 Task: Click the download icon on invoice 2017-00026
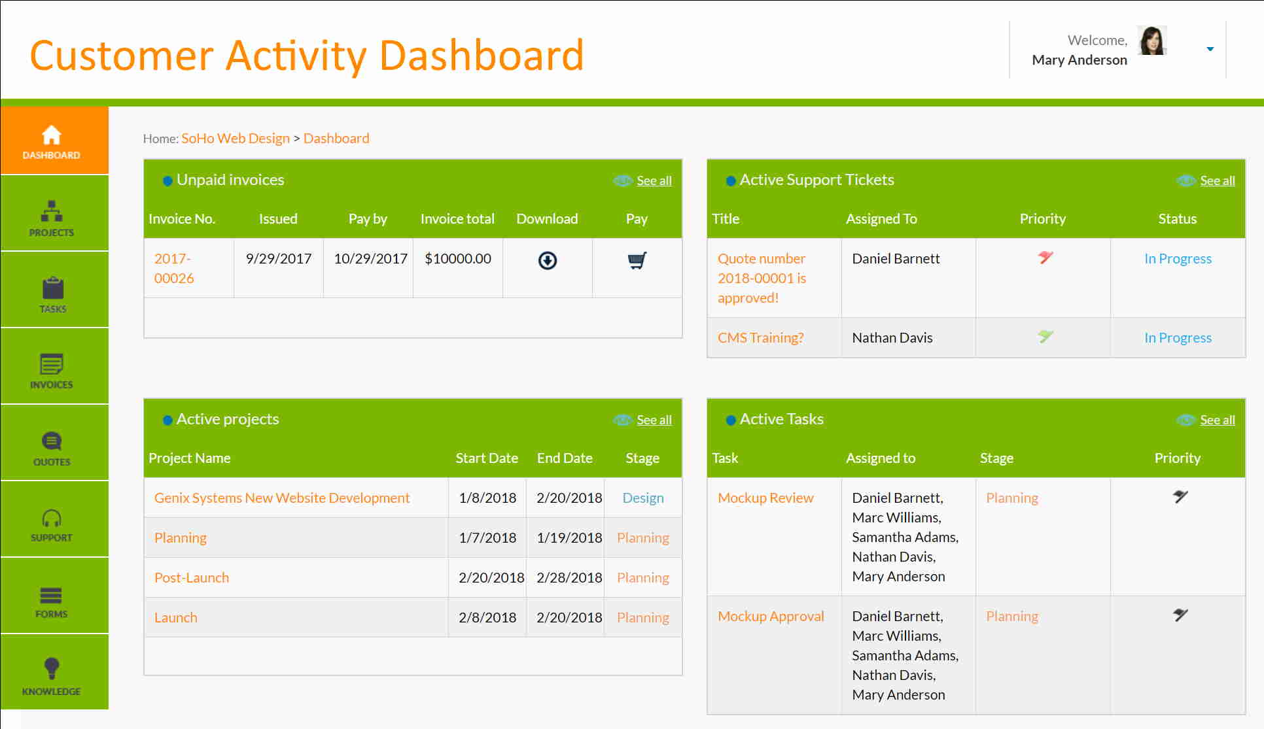point(546,260)
